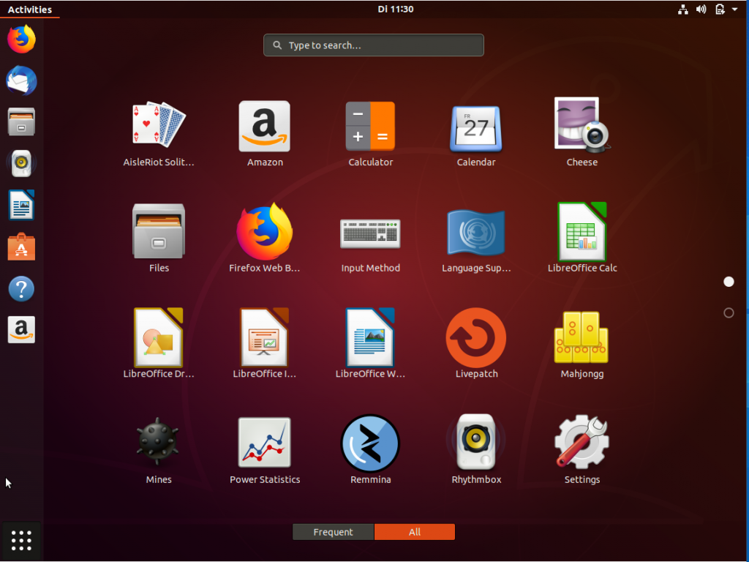The height and width of the screenshot is (562, 749).
Task: Click the Activities button
Action: tap(29, 9)
